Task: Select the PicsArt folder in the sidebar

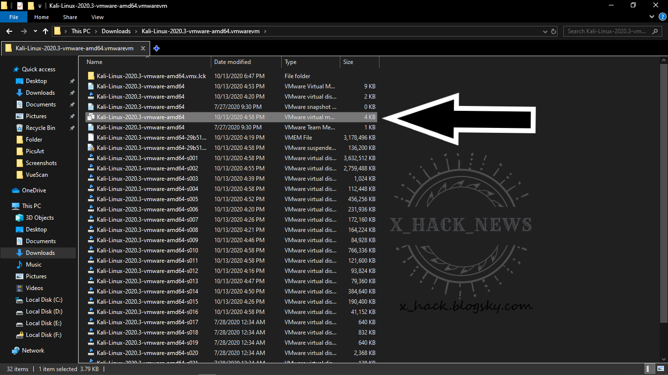Action: pos(35,151)
